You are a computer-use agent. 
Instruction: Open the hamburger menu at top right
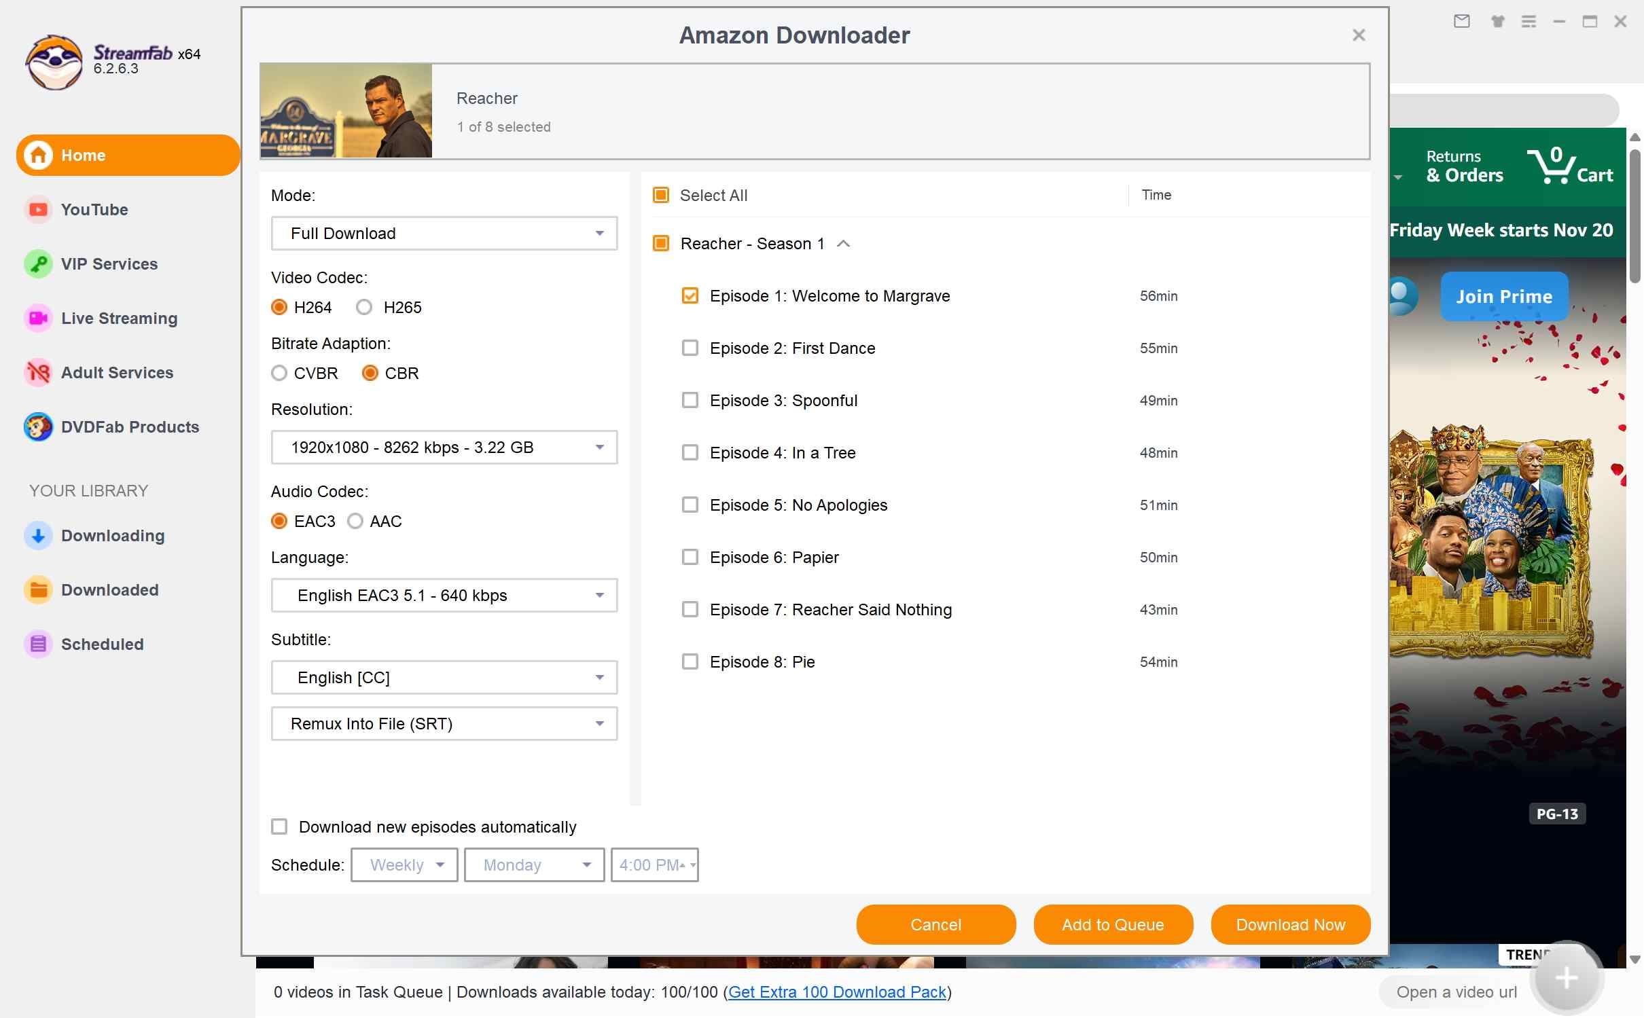pos(1529,21)
